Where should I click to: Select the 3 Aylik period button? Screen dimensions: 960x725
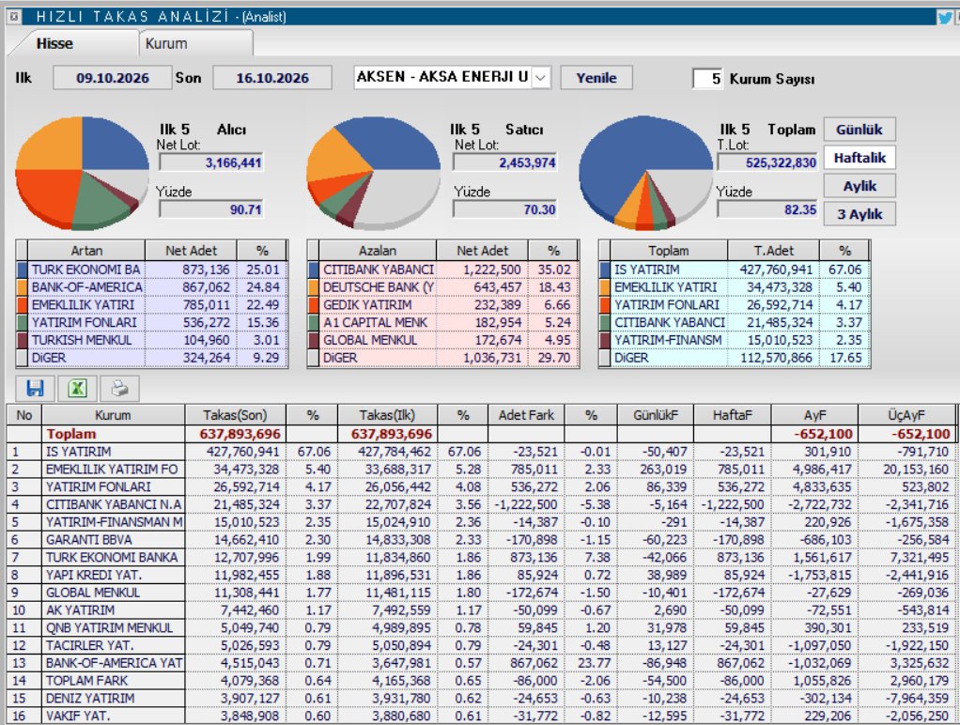[859, 214]
